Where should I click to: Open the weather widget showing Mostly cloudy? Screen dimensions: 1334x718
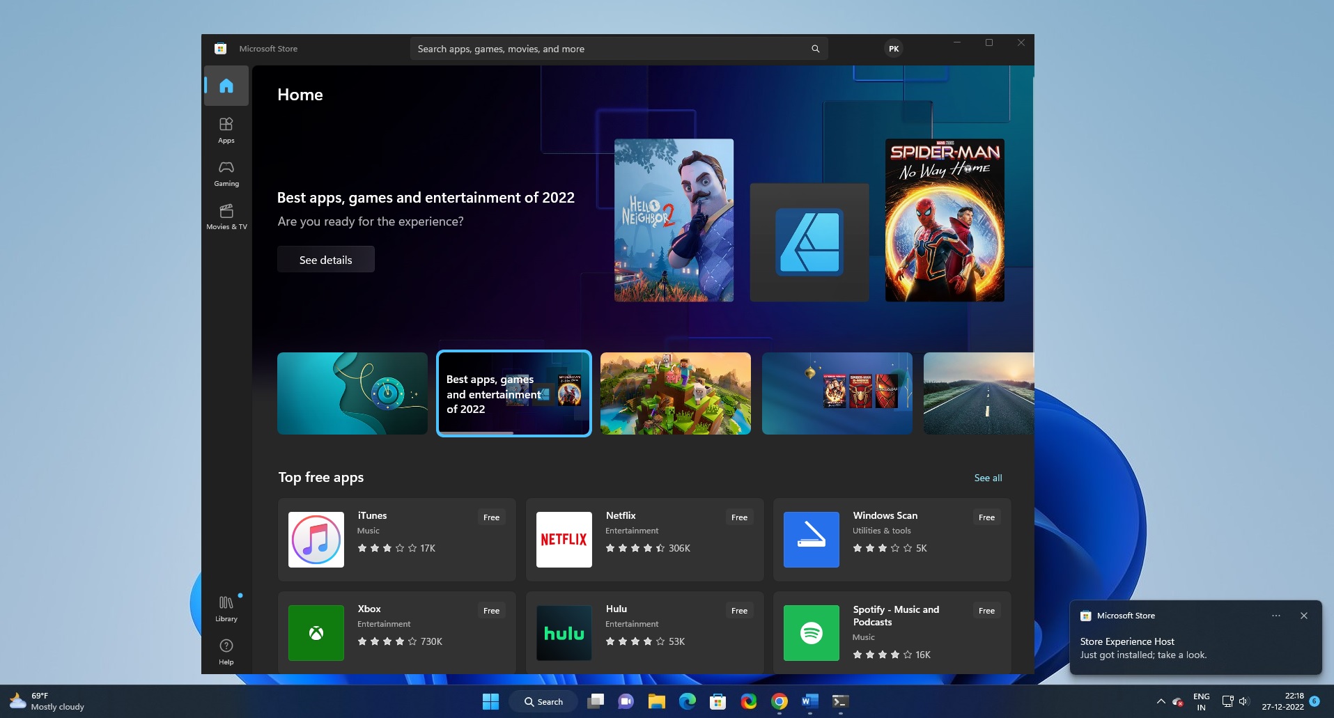(x=47, y=701)
